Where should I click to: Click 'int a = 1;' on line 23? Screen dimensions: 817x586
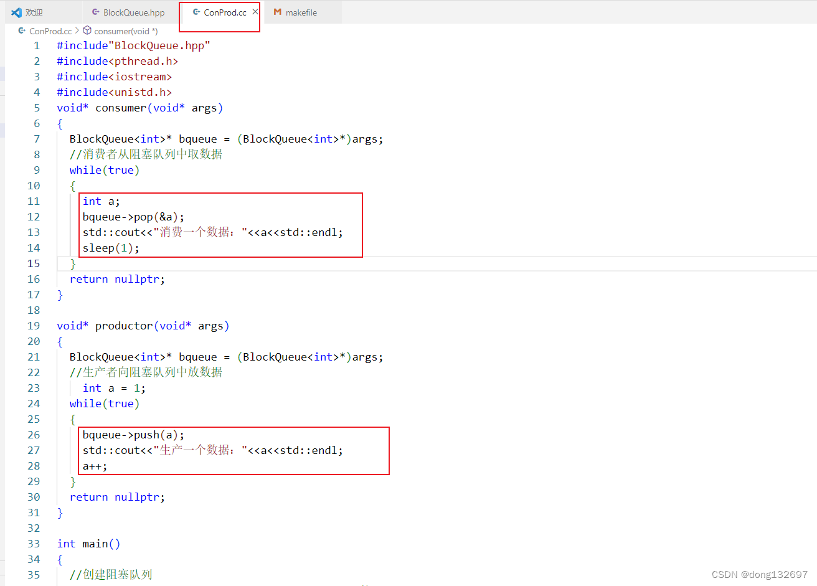[115, 388]
